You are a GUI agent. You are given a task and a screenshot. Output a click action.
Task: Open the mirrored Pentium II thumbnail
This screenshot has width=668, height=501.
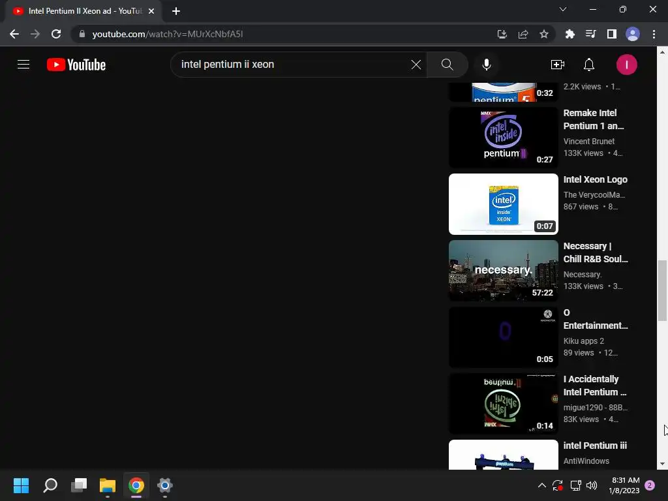point(503,403)
